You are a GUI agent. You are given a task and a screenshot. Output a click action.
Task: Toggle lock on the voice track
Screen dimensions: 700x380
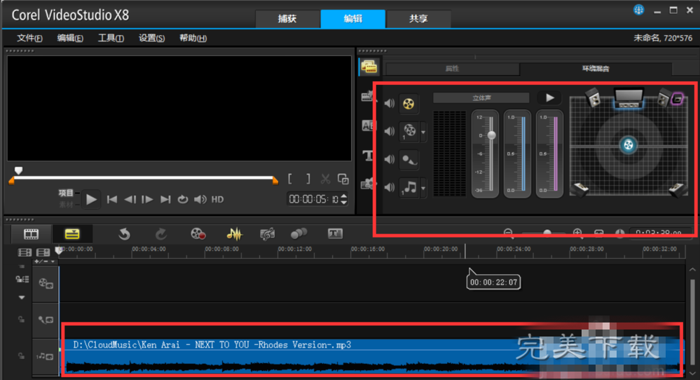click(21, 319)
